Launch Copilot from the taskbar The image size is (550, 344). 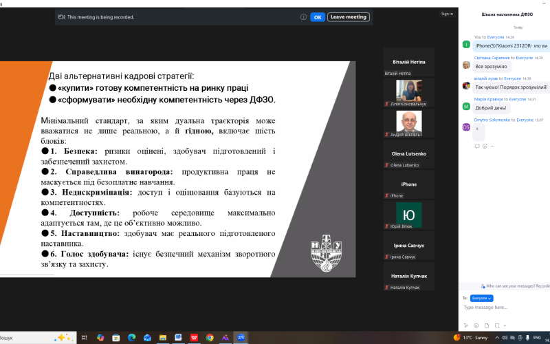[100, 338]
